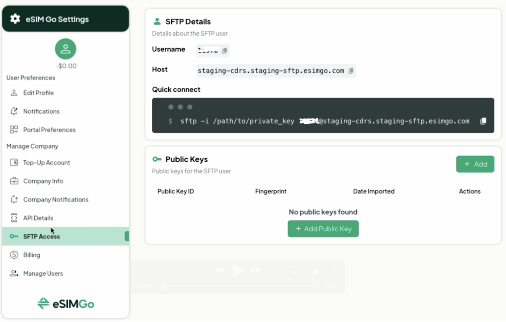Click the $0.00 balance text
506x322 pixels.
67,66
